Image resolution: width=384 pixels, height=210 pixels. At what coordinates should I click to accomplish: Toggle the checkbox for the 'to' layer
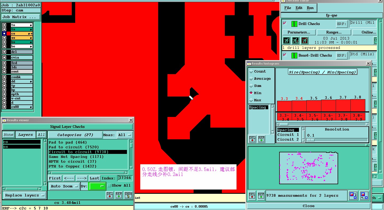tap(4, 25)
